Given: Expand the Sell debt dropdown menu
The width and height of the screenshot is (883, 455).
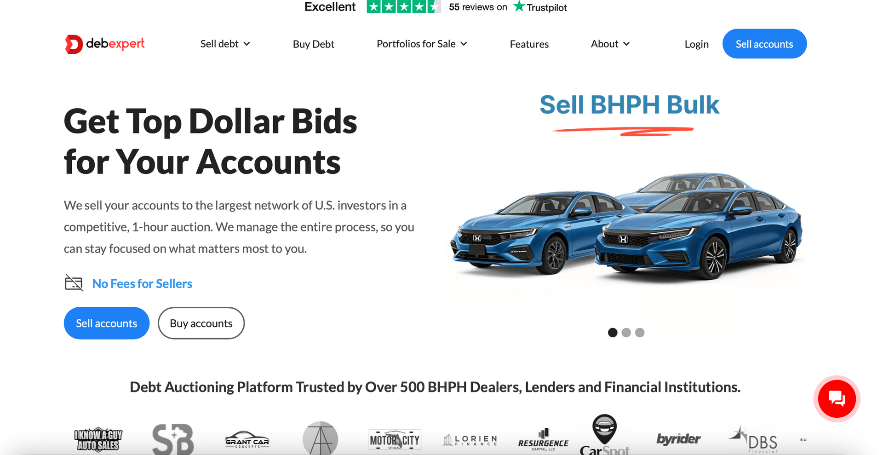Looking at the screenshot, I should point(225,44).
